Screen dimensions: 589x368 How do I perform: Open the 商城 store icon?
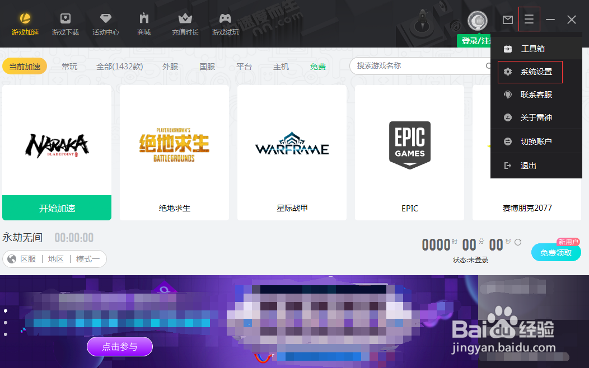pyautogui.click(x=144, y=18)
